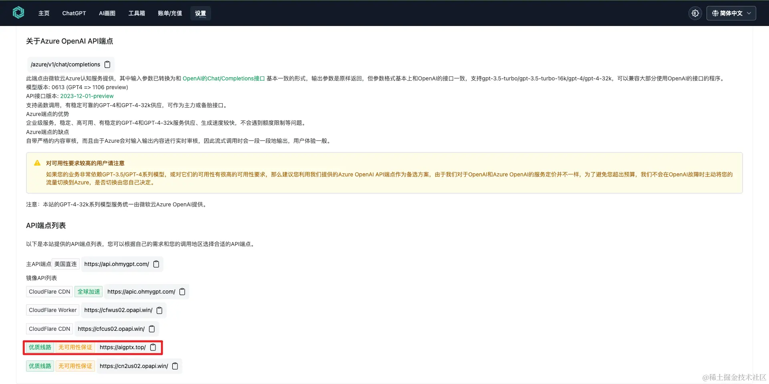
Task: Copy the https://aigptx.top/ endpoint
Action: point(153,347)
